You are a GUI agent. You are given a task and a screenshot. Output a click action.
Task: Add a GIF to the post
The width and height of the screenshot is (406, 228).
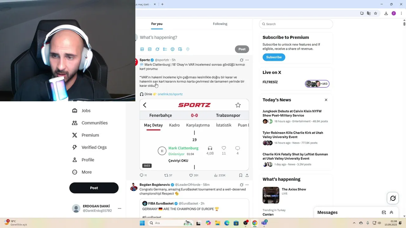(150, 49)
